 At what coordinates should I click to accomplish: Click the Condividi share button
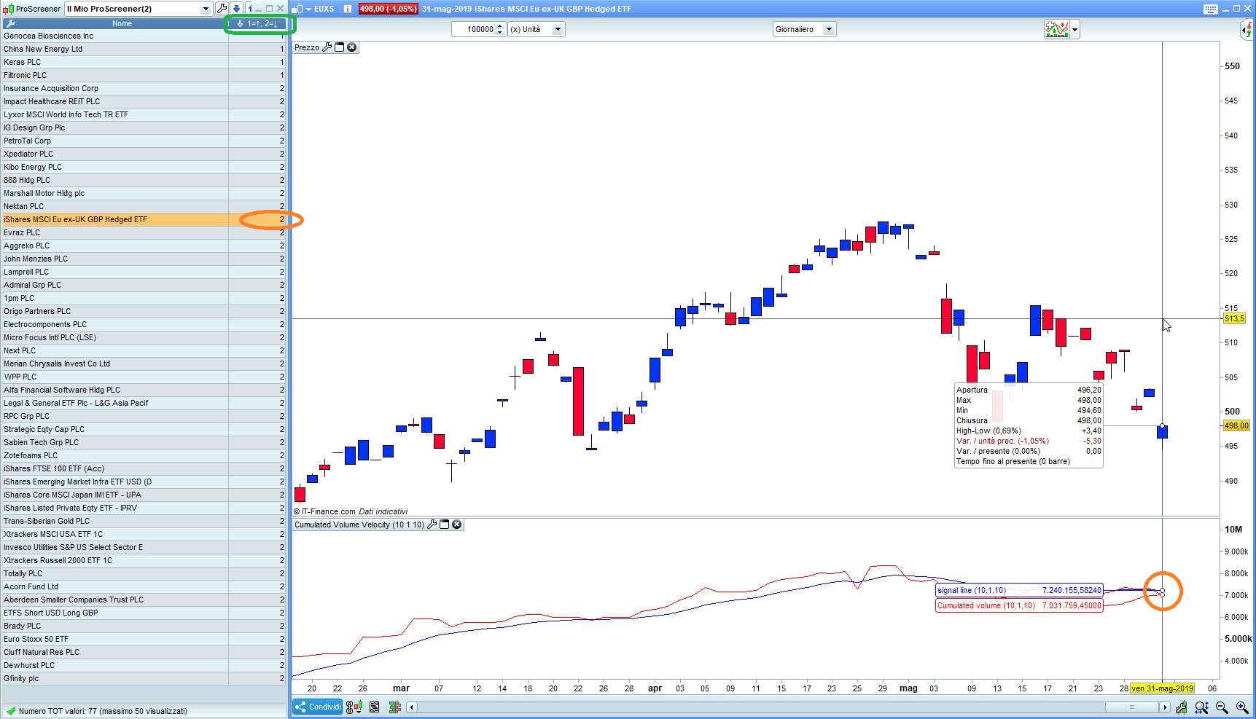tap(317, 707)
